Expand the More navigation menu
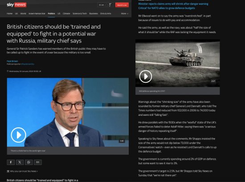 point(125,14)
